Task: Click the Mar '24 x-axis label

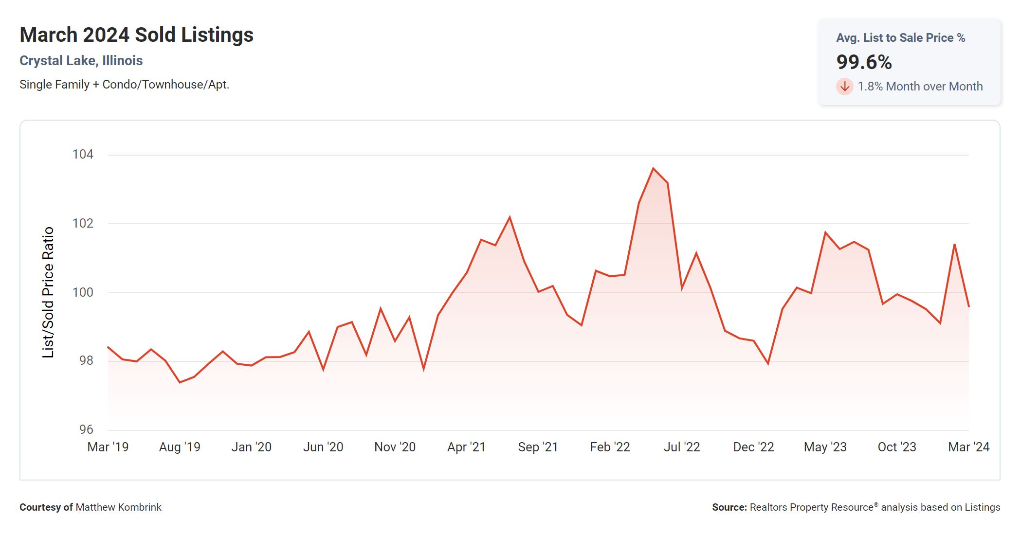Action: [968, 447]
